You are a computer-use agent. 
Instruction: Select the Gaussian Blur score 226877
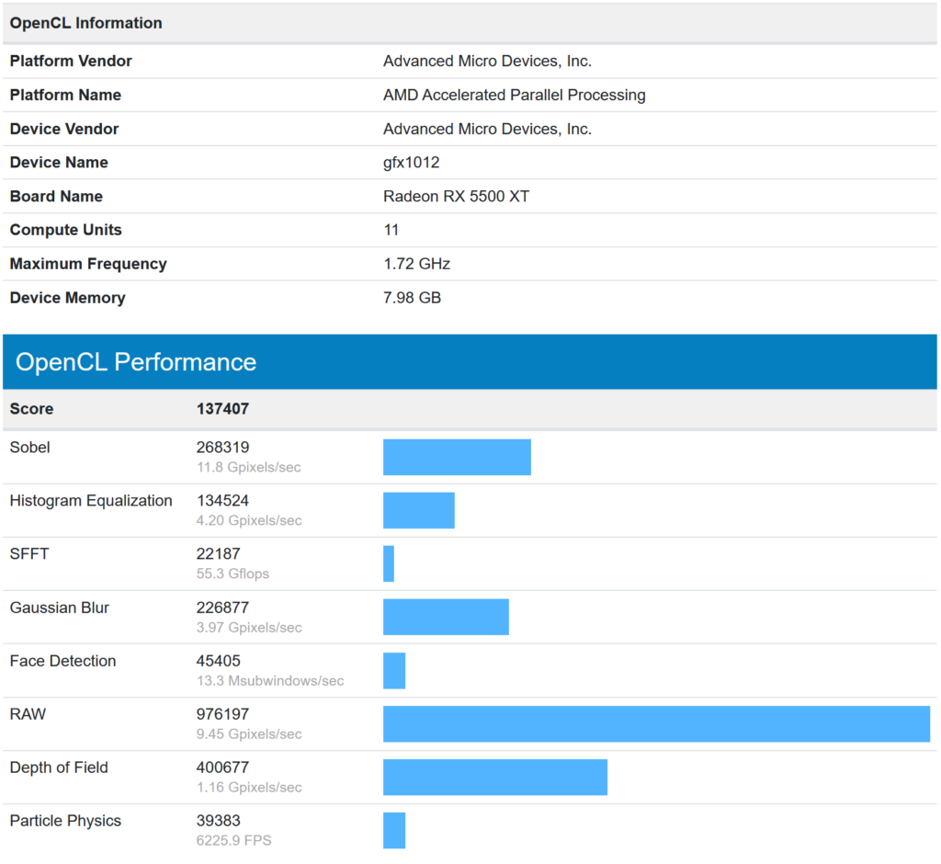222,608
